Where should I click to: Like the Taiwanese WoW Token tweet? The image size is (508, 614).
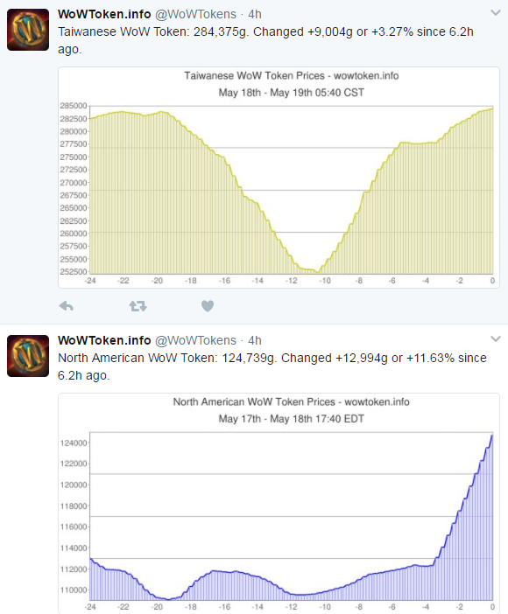pos(208,306)
